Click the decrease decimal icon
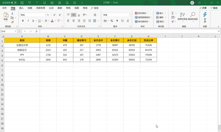The width and height of the screenshot is (221, 132). click(x=128, y=21)
